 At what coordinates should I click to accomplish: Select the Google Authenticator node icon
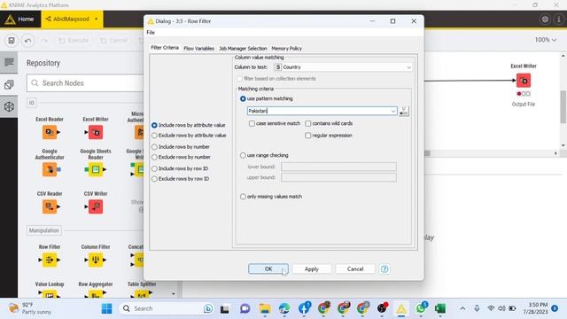[x=50, y=169]
